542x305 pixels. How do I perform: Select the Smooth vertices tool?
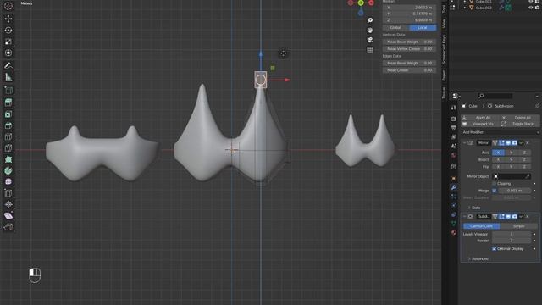[x=8, y=181]
